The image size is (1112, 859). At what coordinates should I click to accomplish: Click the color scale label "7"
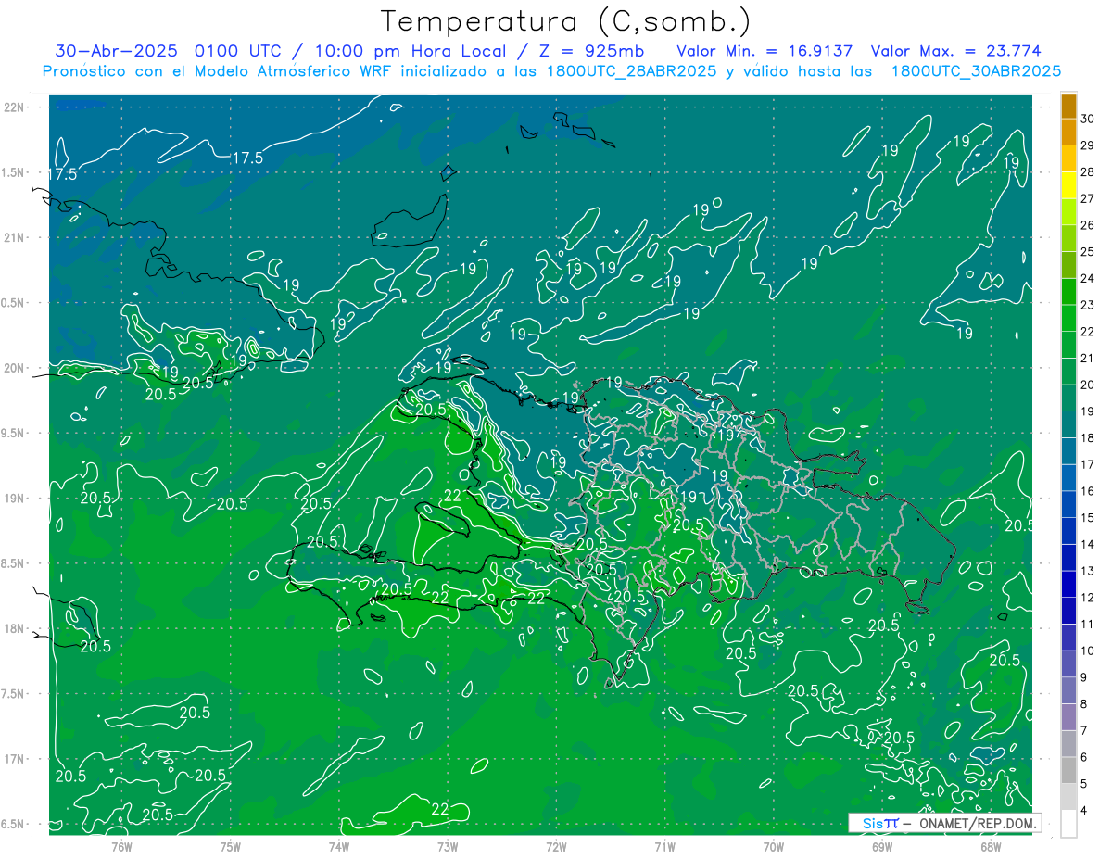click(x=1084, y=730)
